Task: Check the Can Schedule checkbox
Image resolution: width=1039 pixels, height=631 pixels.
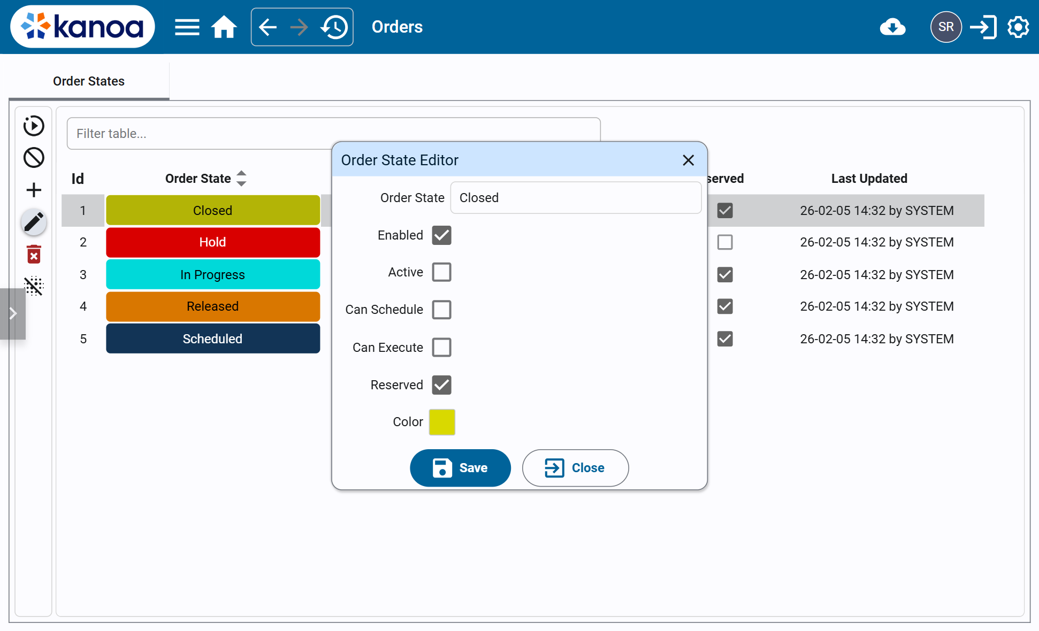Action: 441,310
